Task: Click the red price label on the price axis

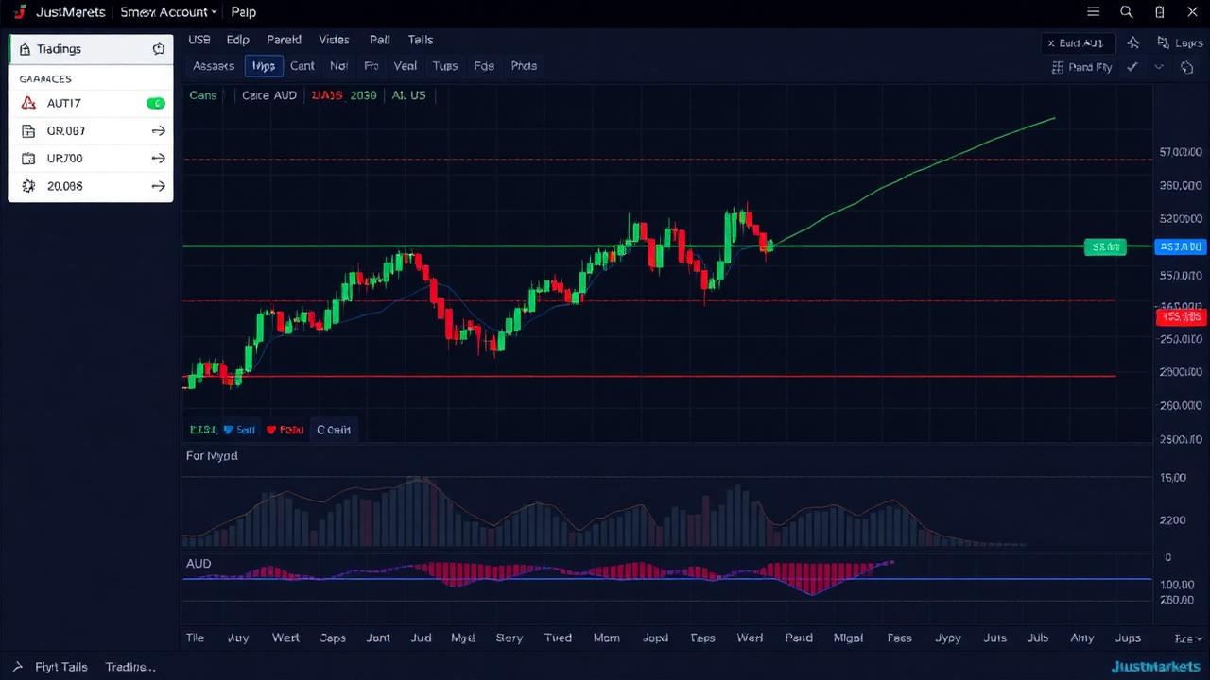Action: (1182, 317)
